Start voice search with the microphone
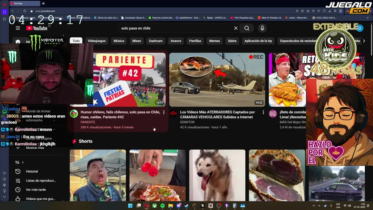The image size is (373, 210). click(262, 28)
